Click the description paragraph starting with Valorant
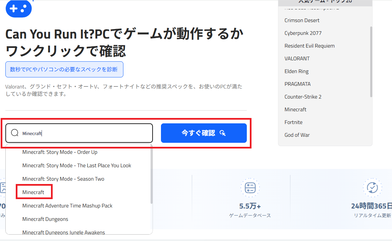392x241 pixels. coord(124,90)
